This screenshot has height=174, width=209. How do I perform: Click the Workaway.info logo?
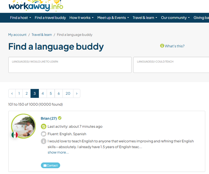[36, 5]
